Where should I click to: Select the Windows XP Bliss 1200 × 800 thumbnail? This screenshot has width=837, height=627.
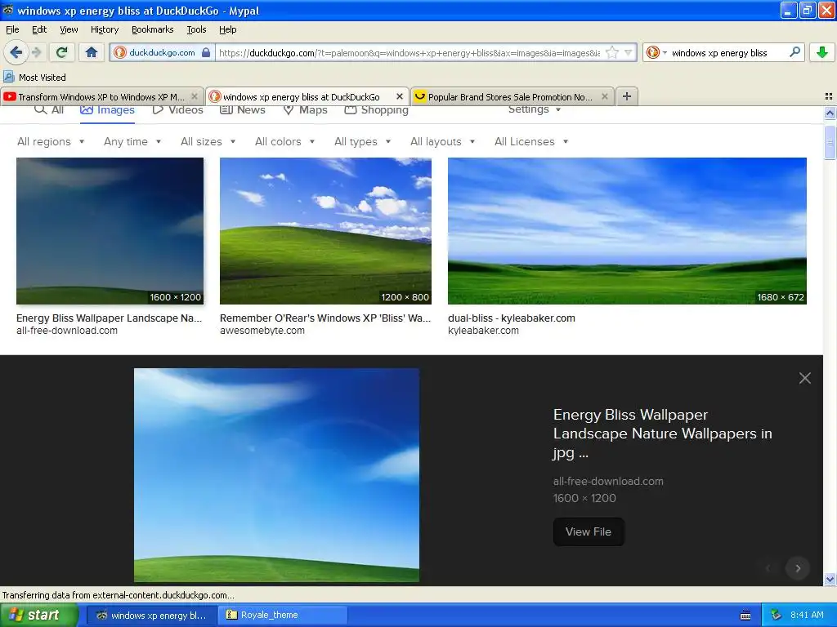pos(325,231)
